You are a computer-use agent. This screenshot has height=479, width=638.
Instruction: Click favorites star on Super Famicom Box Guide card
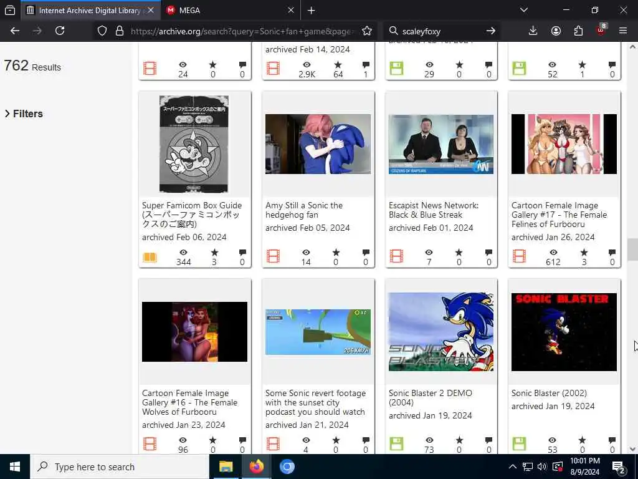(x=214, y=253)
